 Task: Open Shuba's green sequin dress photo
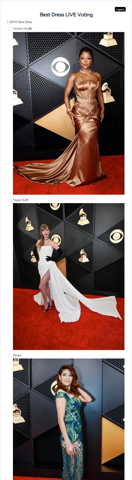pyautogui.click(x=69, y=419)
